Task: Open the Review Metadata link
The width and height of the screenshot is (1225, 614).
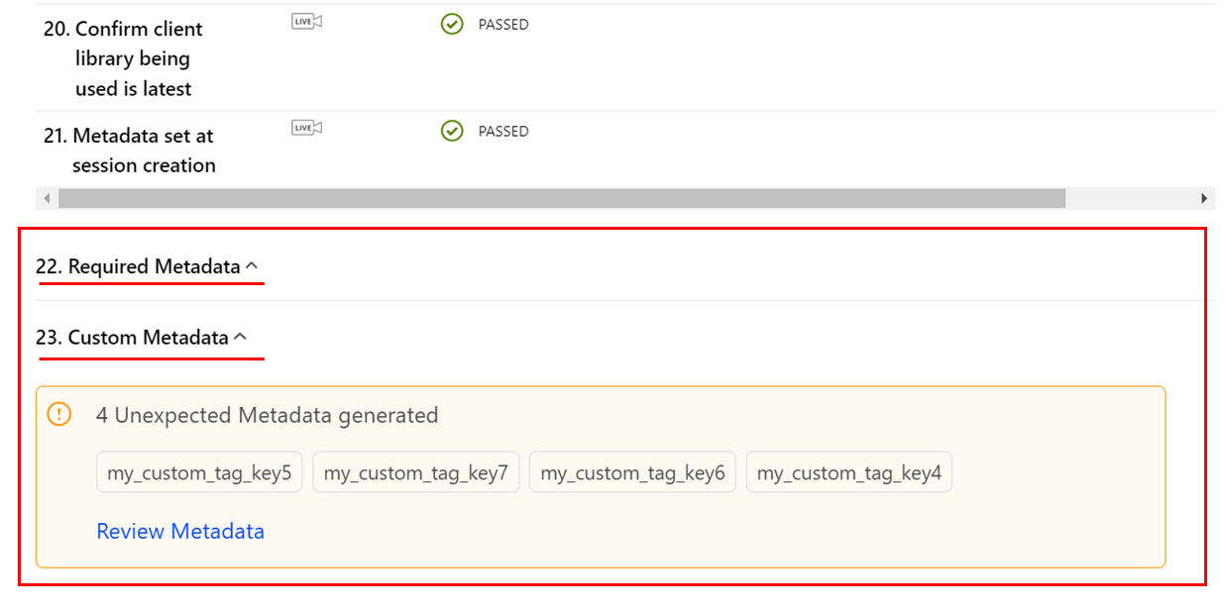Action: point(180,532)
